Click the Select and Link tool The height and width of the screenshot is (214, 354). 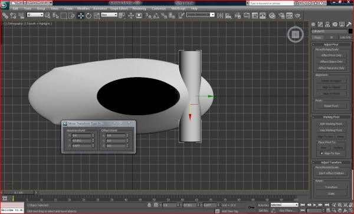(x=5, y=15)
